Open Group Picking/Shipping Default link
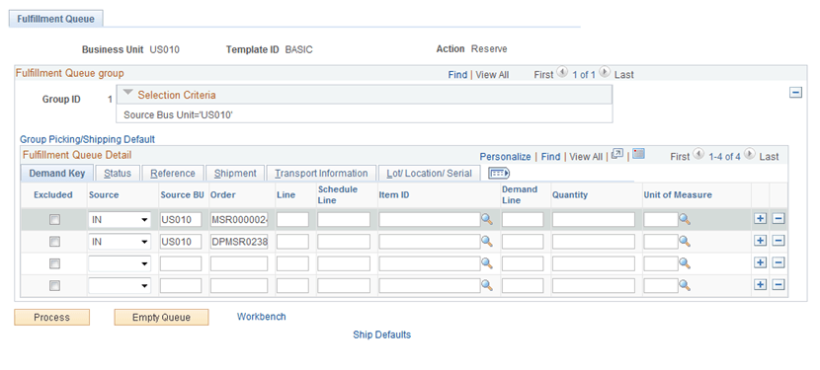820x370 pixels. [x=87, y=139]
